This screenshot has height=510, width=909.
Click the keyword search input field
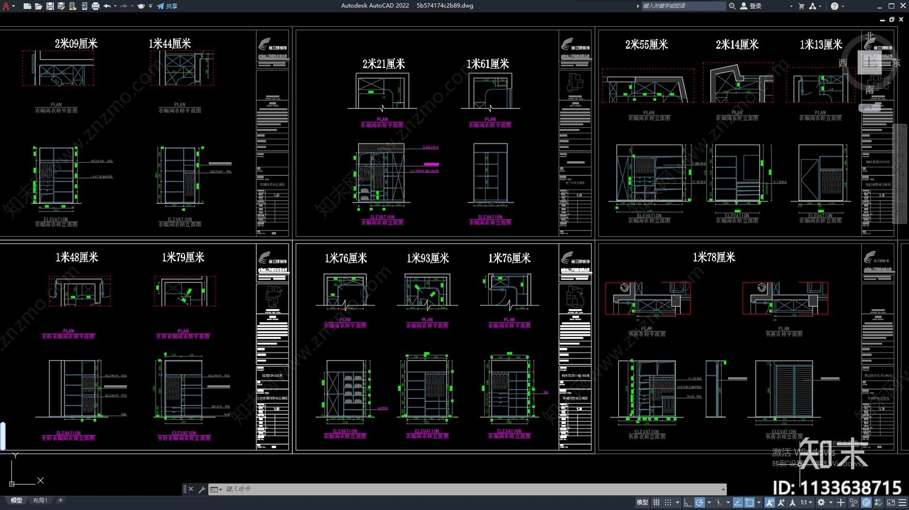[x=683, y=6]
